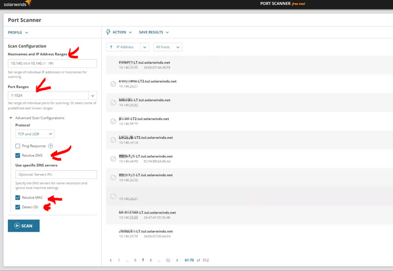Uncheck the Resolve MAC checkbox
The image size is (393, 271).
click(18, 197)
